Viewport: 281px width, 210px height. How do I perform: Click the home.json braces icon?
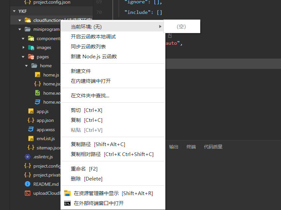tap(38, 84)
